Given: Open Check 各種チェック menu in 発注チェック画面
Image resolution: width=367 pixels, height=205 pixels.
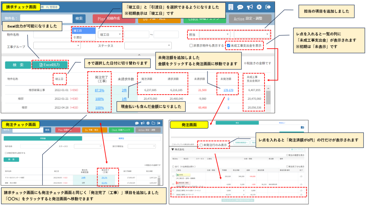Looking at the screenshot, I should (x=121, y=130).
